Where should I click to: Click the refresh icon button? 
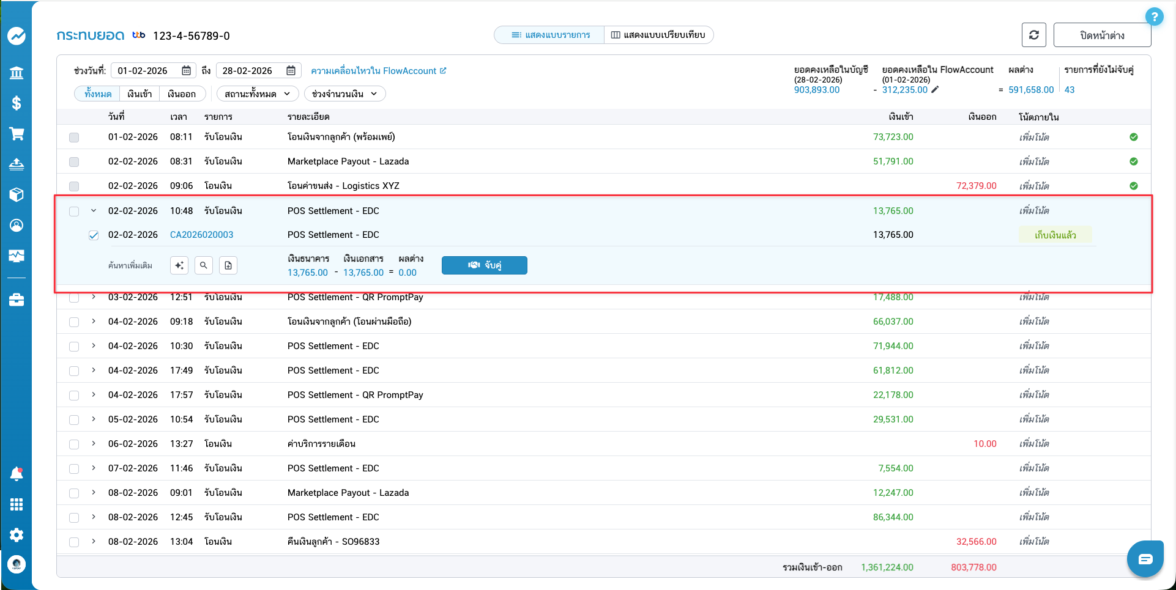pyautogui.click(x=1033, y=35)
